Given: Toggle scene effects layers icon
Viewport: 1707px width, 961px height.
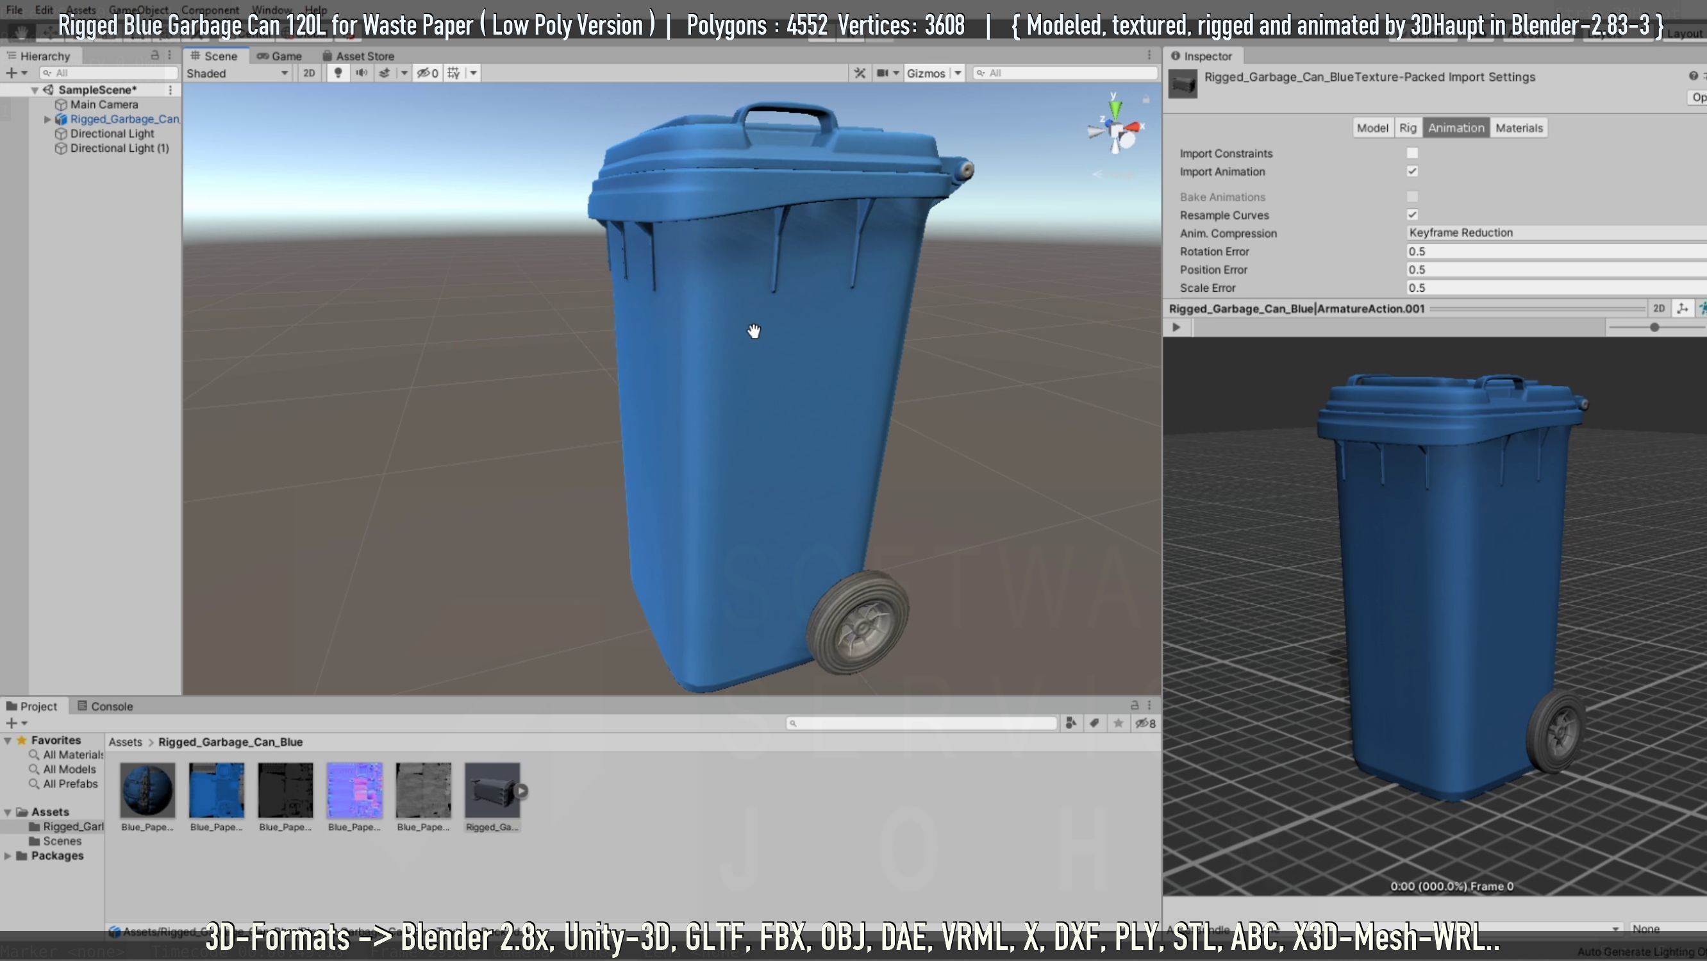Looking at the screenshot, I should [x=385, y=73].
